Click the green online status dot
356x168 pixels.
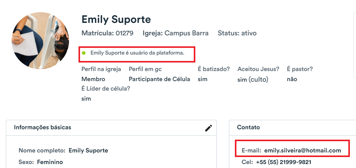tap(84, 53)
